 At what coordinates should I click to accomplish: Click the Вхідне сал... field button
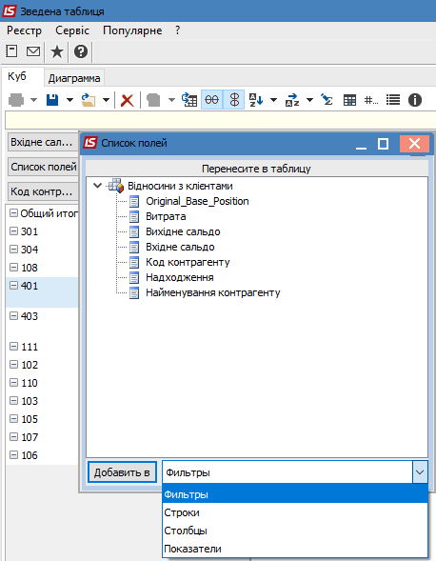point(43,142)
